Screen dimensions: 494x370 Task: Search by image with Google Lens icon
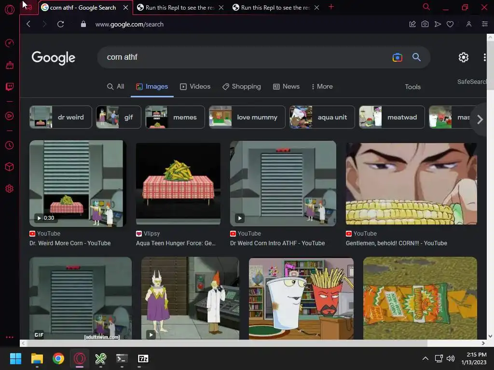[398, 57]
